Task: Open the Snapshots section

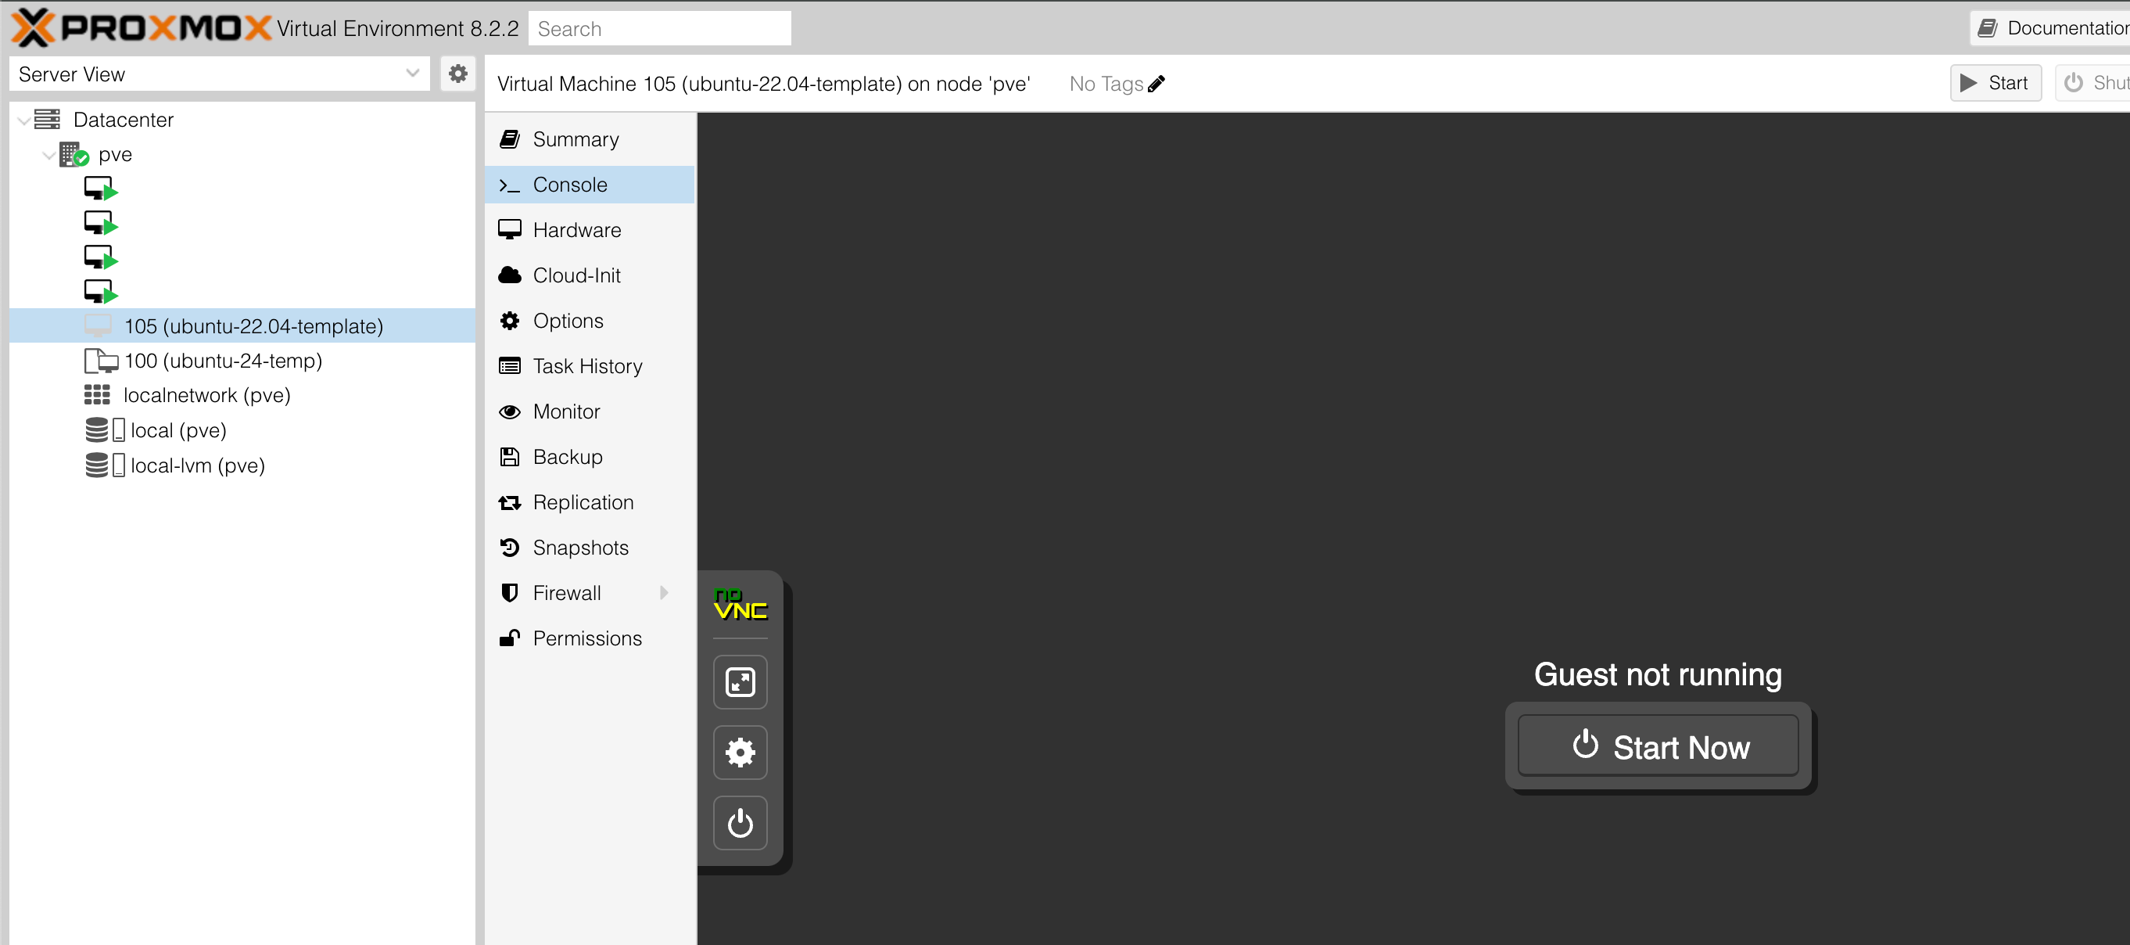Action: 579,548
